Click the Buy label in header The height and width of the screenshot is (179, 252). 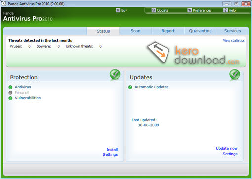point(124,10)
